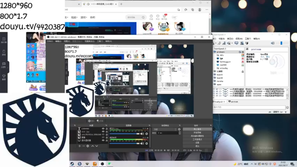Click gamepad icon in Douyu left sidebar
This screenshot has width=297, height=167.
pyautogui.click(x=4, y=65)
